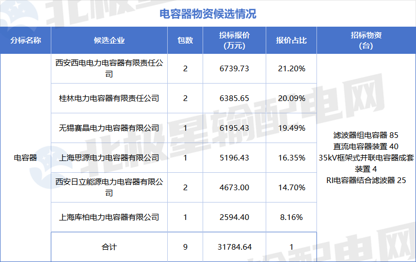
Task: Click bid price 6739.73
Action: (234, 69)
